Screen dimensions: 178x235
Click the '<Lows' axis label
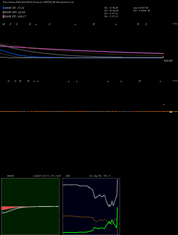point(175,80)
